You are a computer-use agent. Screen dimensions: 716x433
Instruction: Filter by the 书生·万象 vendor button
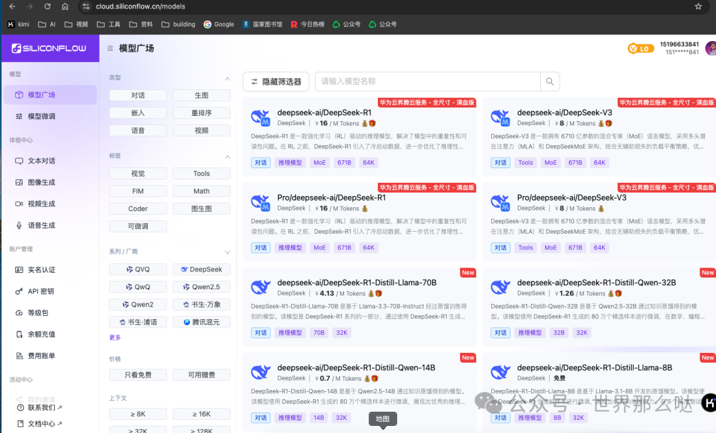point(202,305)
